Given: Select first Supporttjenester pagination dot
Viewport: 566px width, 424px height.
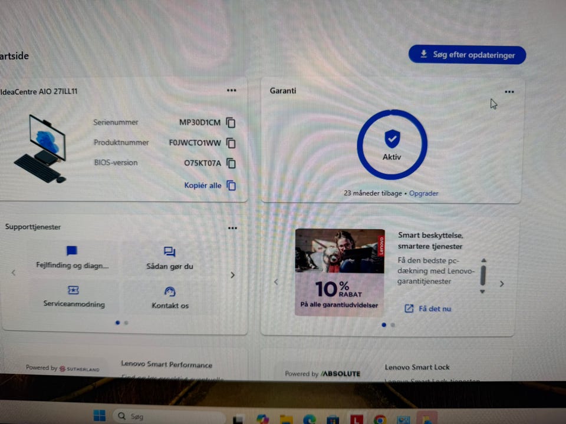Looking at the screenshot, I should pos(118,323).
